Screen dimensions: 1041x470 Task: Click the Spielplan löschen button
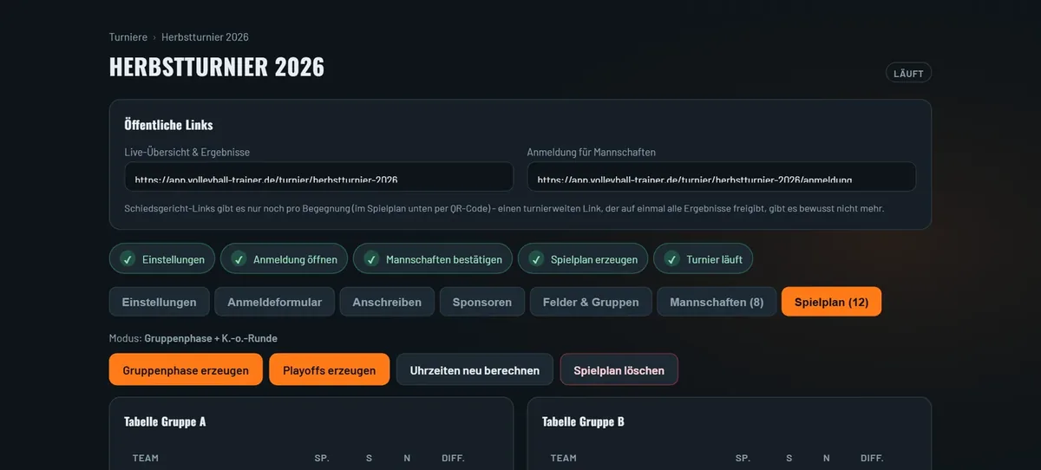[x=619, y=369]
